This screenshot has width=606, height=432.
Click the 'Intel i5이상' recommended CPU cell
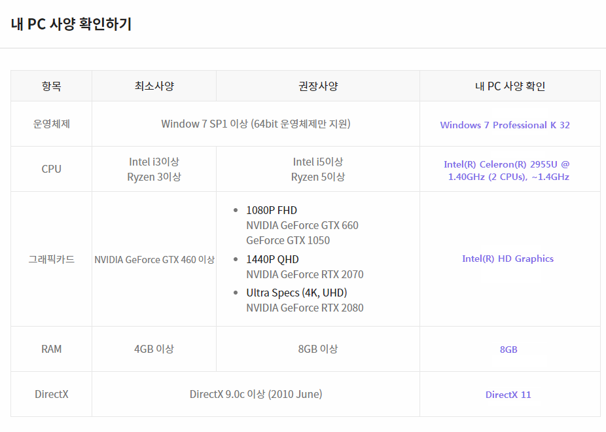317,162
